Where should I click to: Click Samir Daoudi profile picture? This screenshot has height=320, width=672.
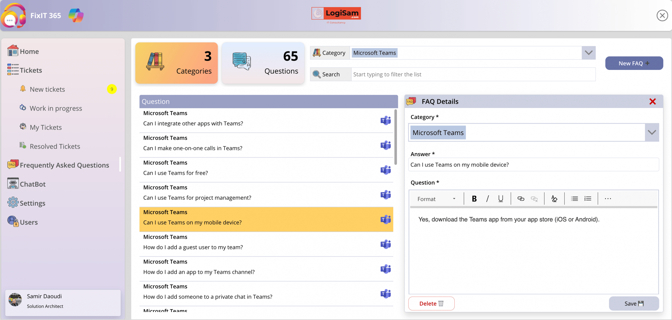click(15, 300)
